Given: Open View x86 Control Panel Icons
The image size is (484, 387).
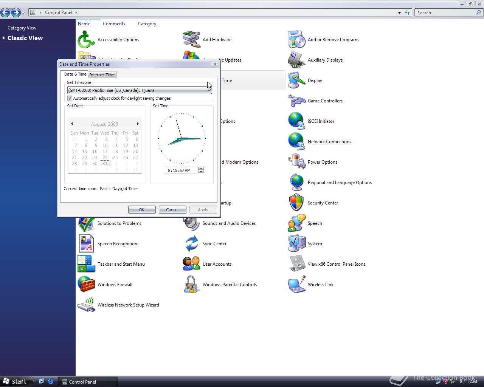Looking at the screenshot, I should coord(296,264).
